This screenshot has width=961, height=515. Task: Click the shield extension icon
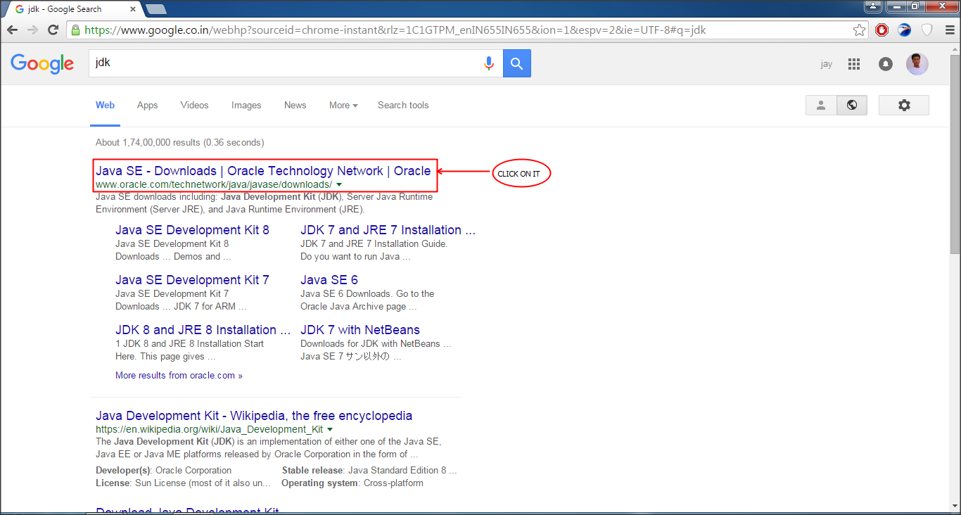coord(927,30)
